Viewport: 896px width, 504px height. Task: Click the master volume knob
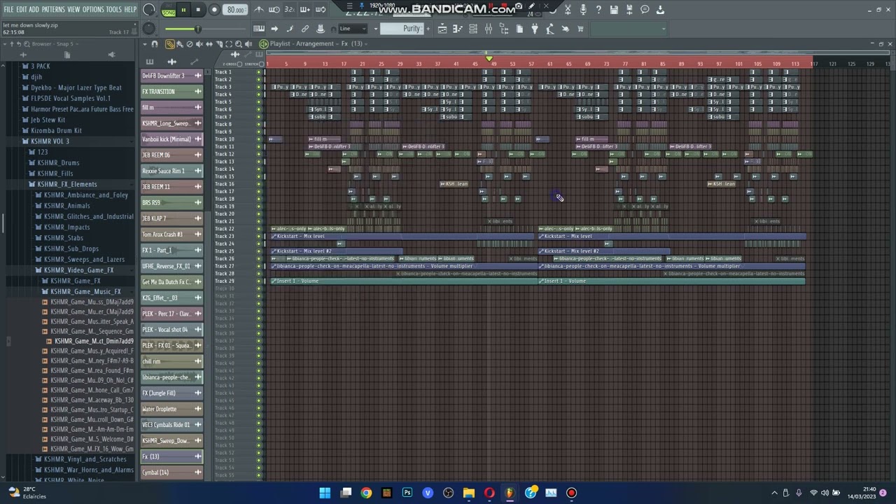(148, 10)
